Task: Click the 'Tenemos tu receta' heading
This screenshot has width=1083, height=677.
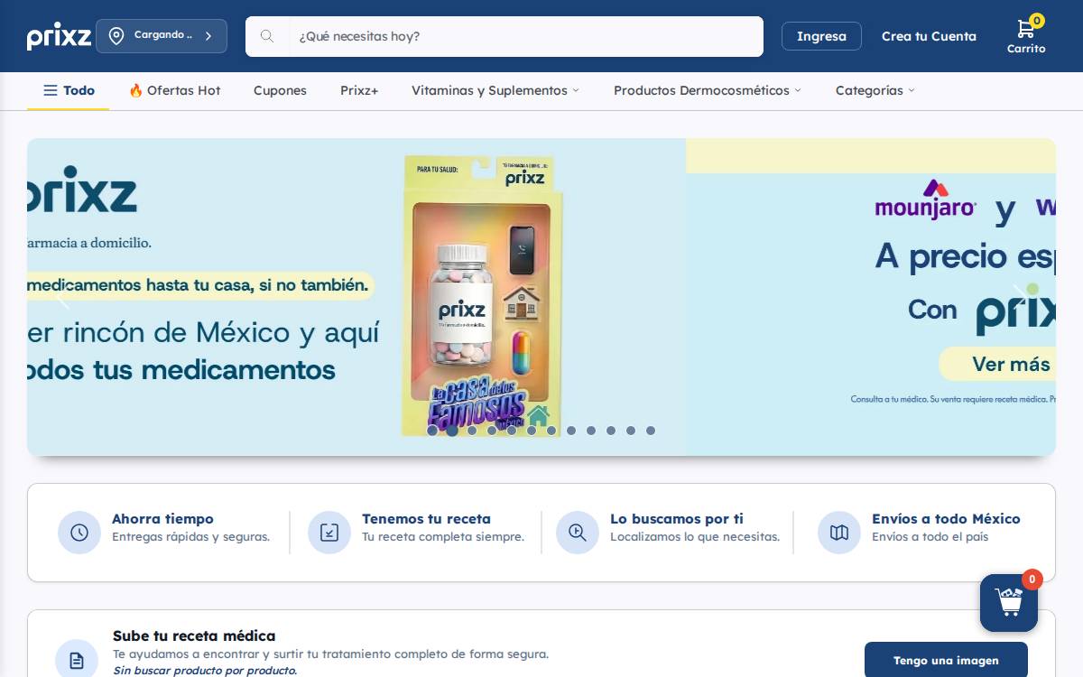Action: coord(426,519)
